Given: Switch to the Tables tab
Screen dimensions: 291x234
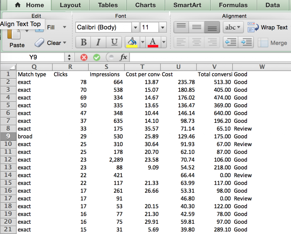Looking at the screenshot, I should pos(108,5).
